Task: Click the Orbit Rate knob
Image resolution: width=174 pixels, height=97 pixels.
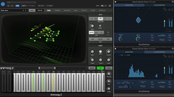Action: coord(92,52)
